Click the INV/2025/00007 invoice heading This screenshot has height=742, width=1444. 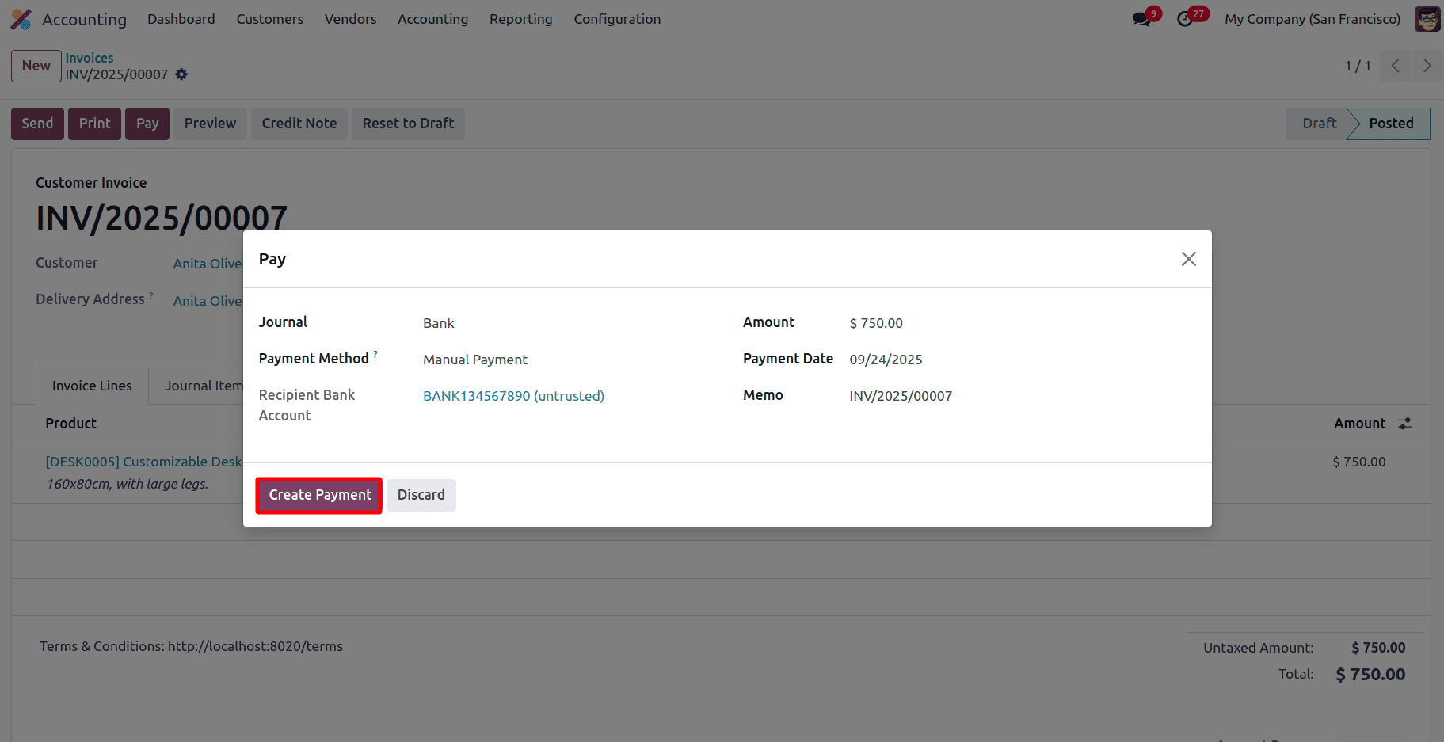(x=162, y=219)
